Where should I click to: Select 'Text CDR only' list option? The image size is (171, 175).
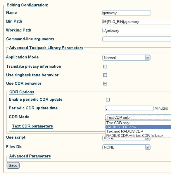tap(138, 123)
